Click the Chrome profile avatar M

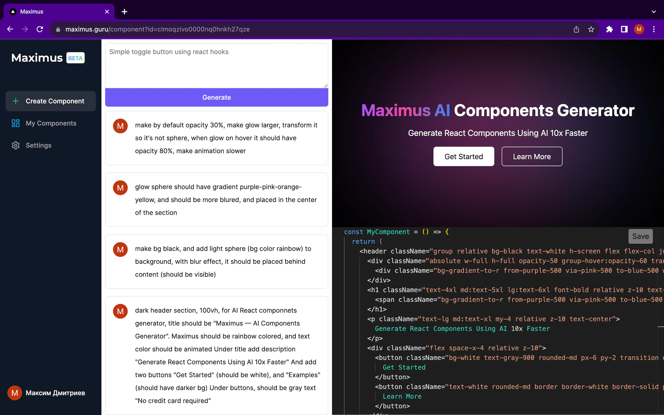(639, 29)
